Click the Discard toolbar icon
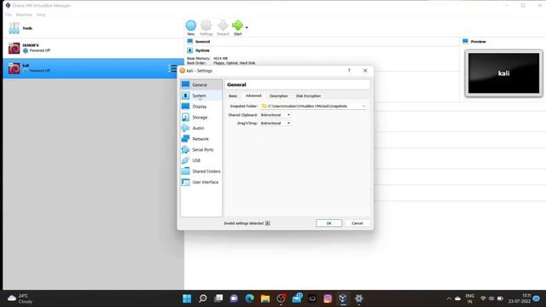The width and height of the screenshot is (546, 307). tap(223, 27)
